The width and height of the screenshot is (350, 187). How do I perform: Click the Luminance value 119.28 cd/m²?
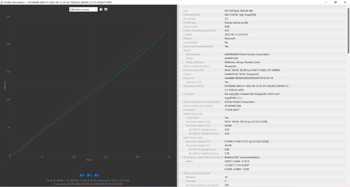232,110
